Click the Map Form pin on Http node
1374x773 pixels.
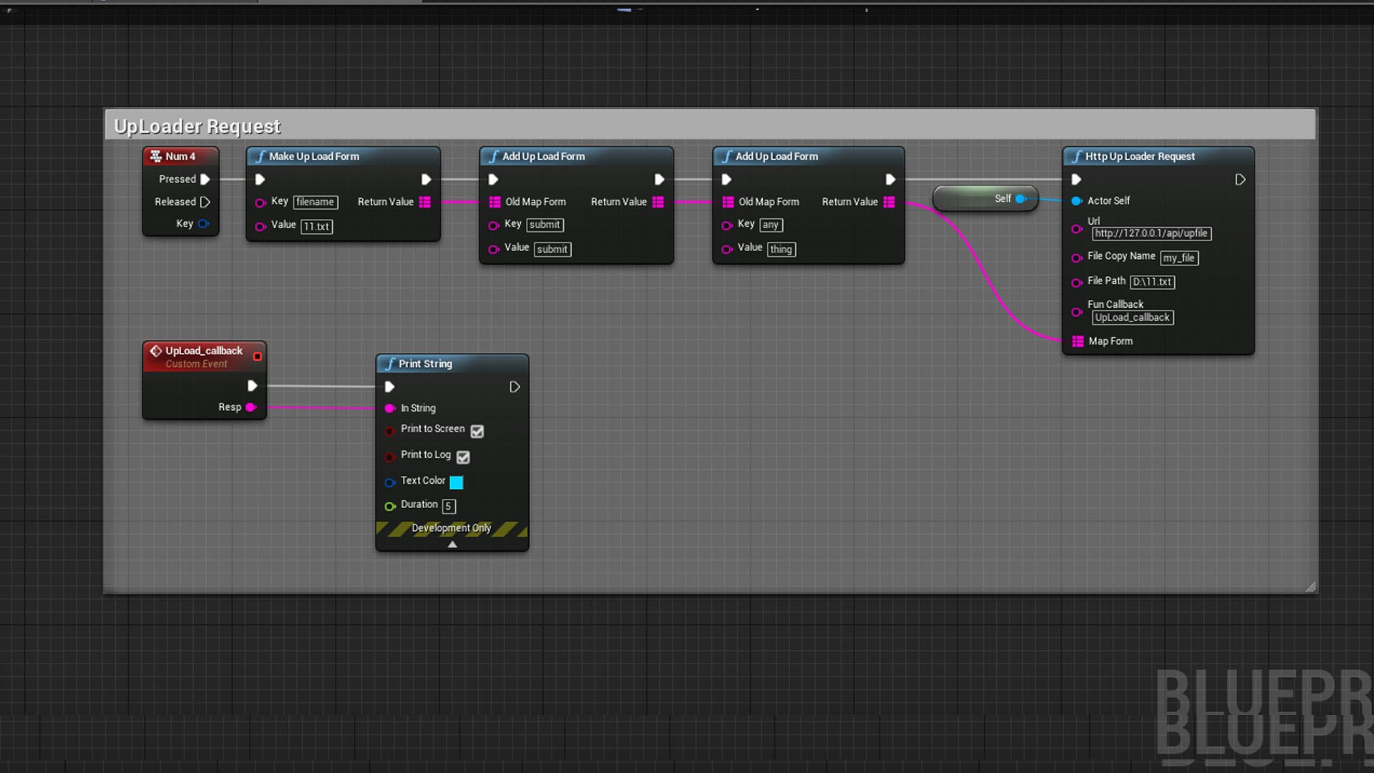1078,341
